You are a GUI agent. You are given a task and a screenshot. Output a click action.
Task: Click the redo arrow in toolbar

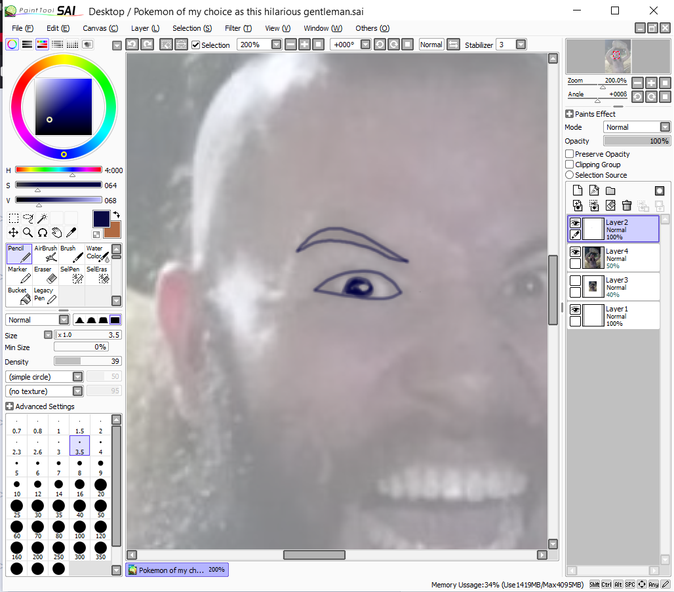(147, 45)
